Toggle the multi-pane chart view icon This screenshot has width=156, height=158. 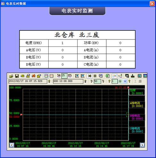46,76
